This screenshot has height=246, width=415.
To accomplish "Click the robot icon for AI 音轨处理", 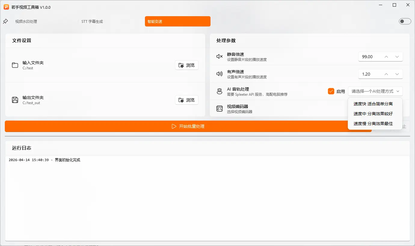I will point(219,91).
